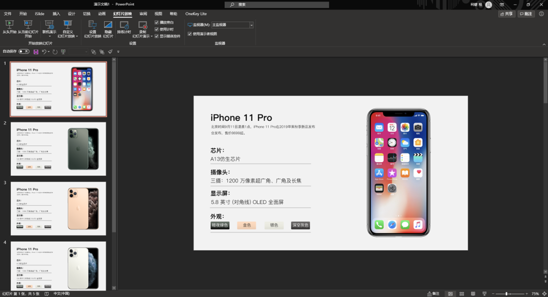
Task: Click Rehearse Timings (排练计时) icon
Action: (x=124, y=25)
